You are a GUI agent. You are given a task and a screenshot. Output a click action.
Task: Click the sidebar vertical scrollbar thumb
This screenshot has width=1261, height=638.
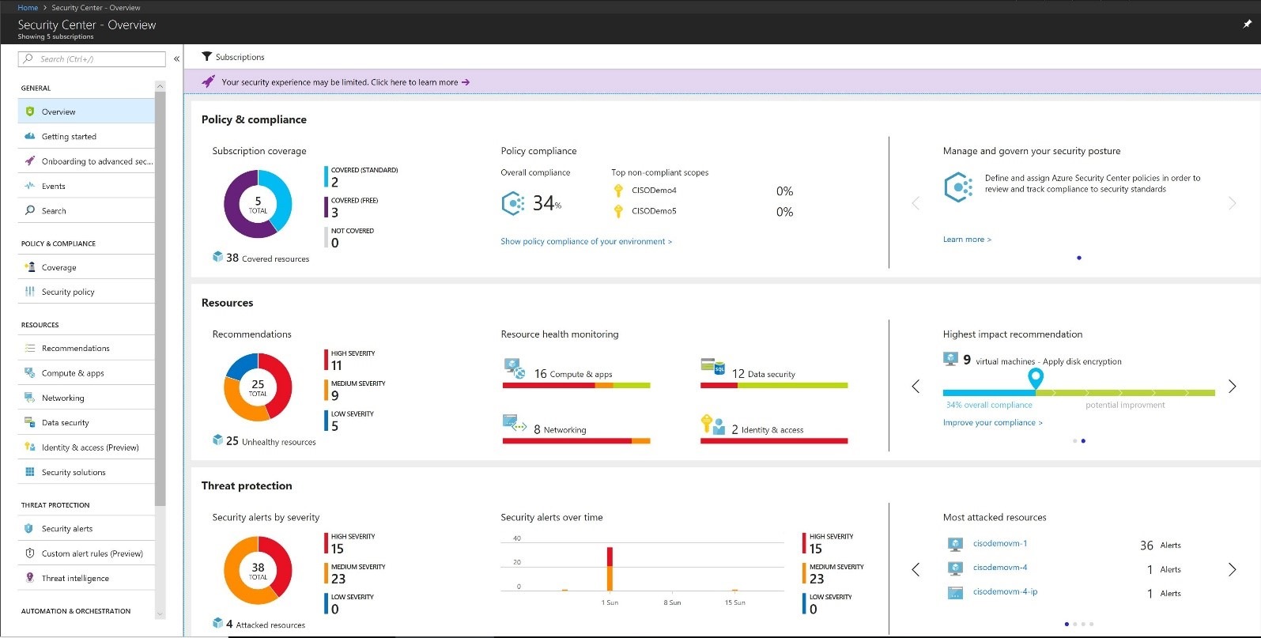(x=160, y=299)
